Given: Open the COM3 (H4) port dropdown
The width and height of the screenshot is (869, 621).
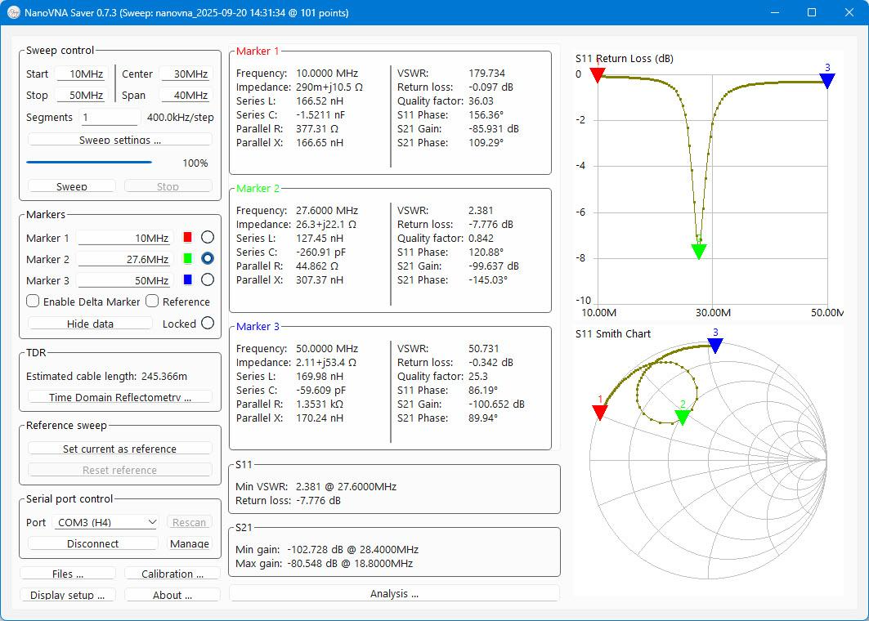Looking at the screenshot, I should pos(105,522).
